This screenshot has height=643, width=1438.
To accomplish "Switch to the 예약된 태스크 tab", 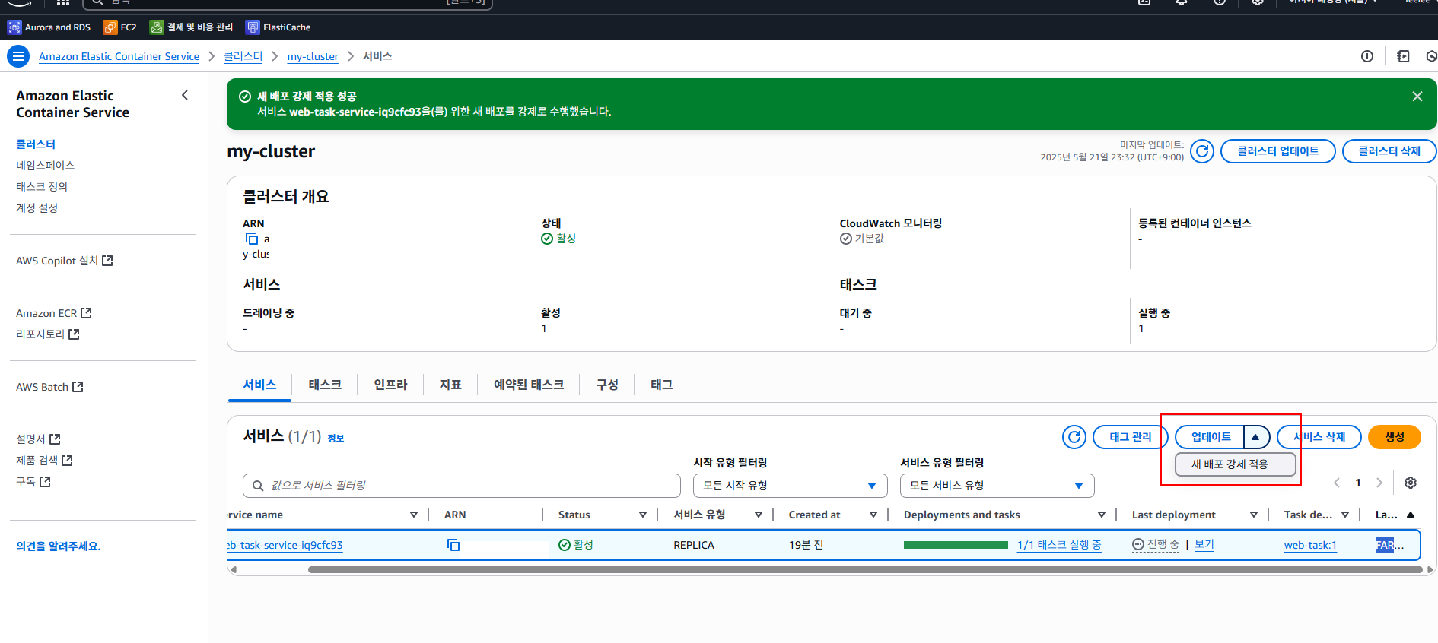I will pos(529,385).
